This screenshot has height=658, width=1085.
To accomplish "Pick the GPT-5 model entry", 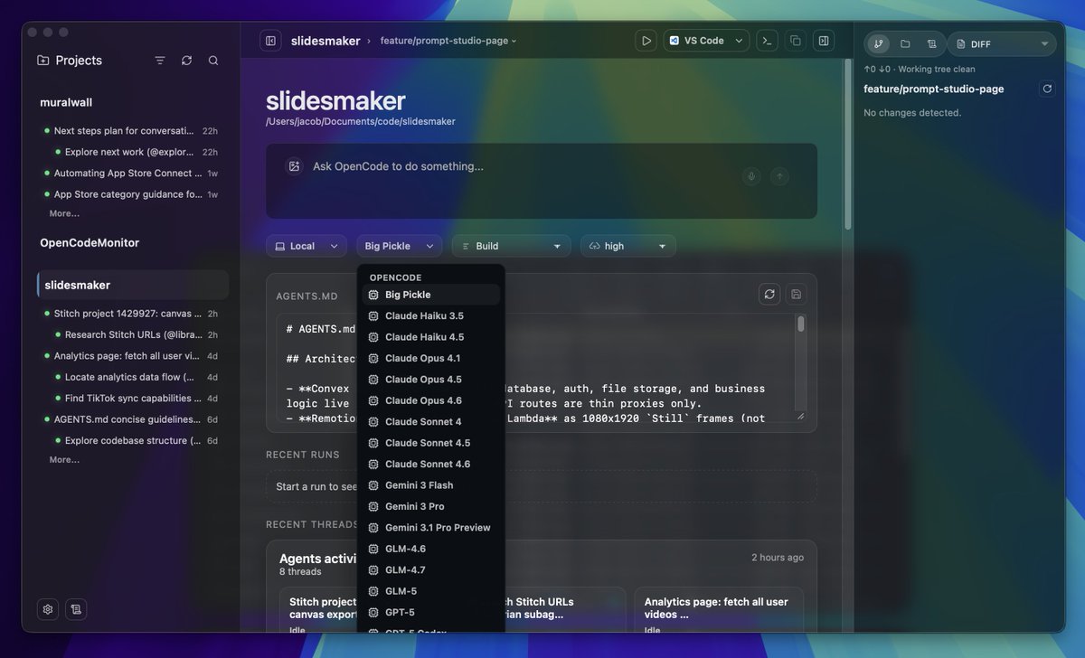I will click(x=431, y=612).
